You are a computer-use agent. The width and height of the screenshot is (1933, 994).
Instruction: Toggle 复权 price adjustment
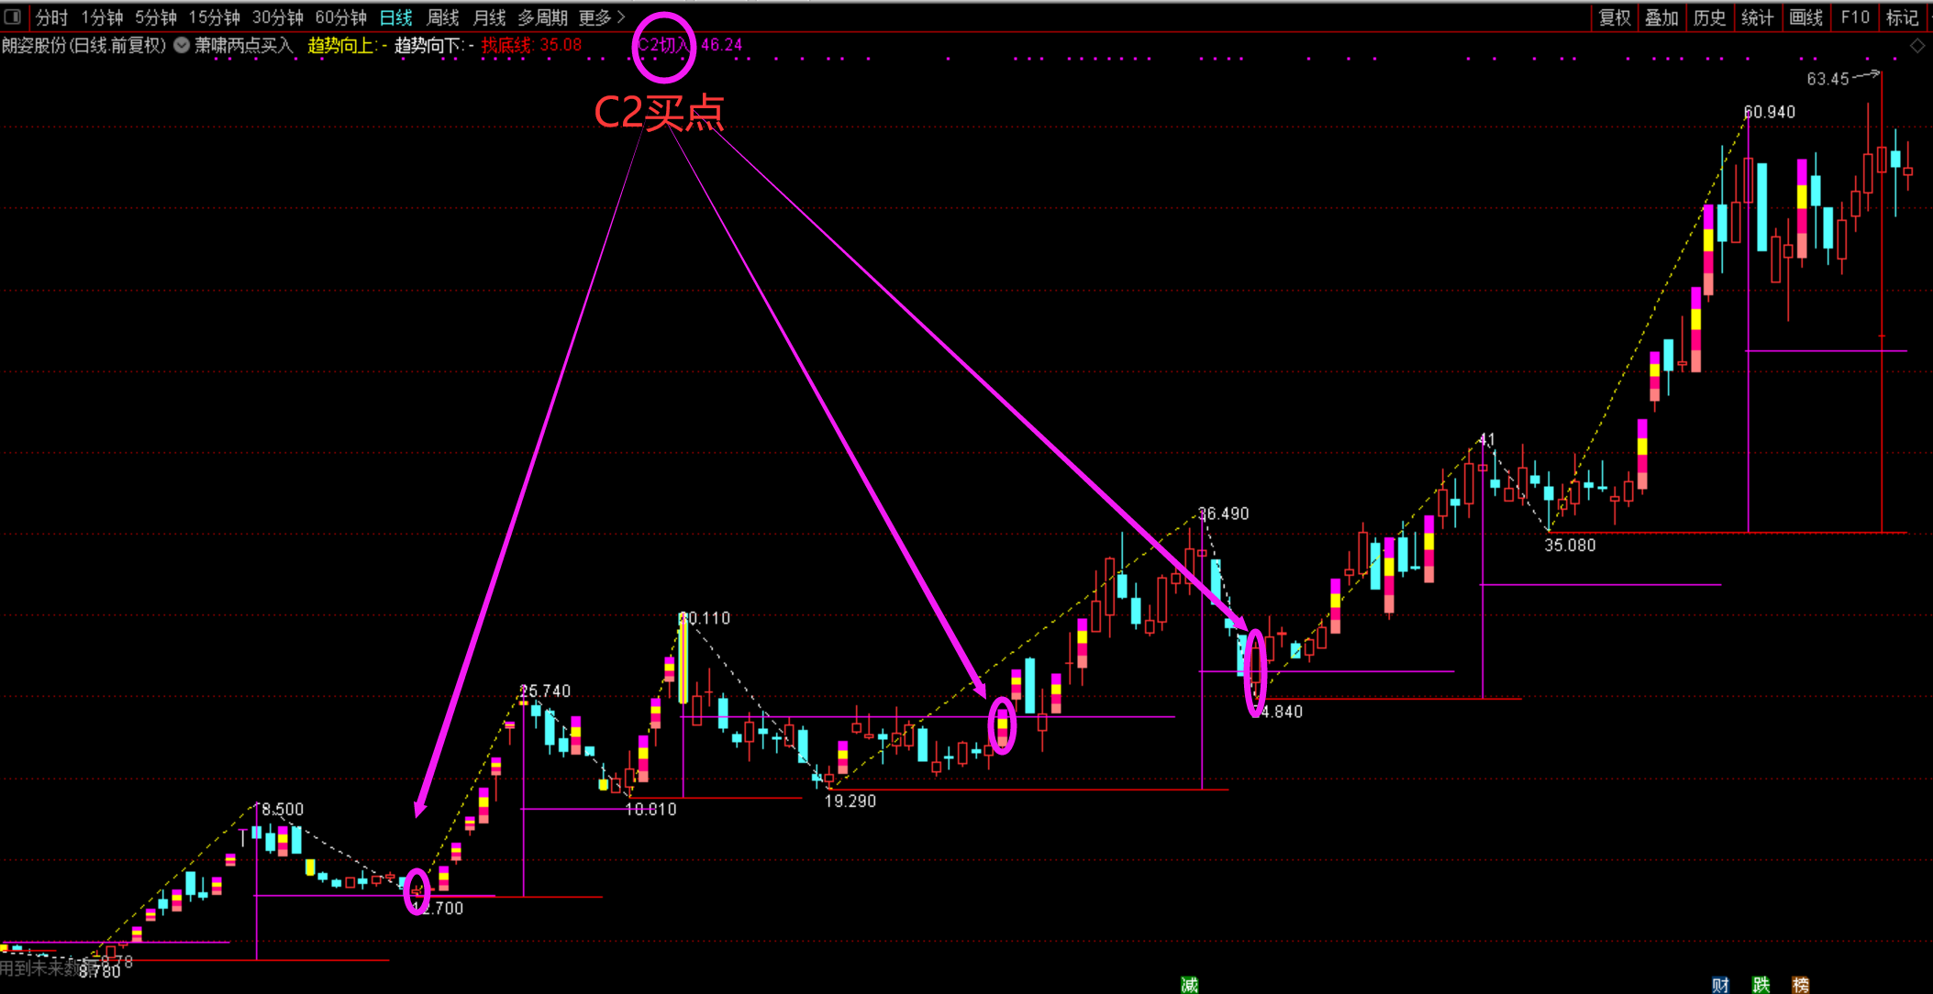point(1615,17)
